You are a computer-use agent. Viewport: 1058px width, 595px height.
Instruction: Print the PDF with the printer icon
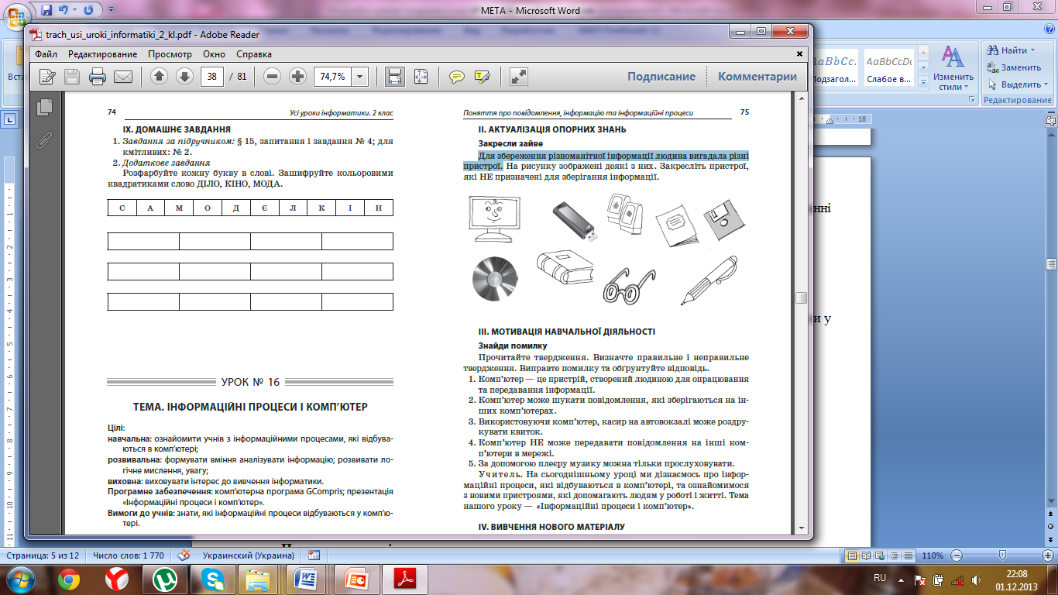click(98, 77)
